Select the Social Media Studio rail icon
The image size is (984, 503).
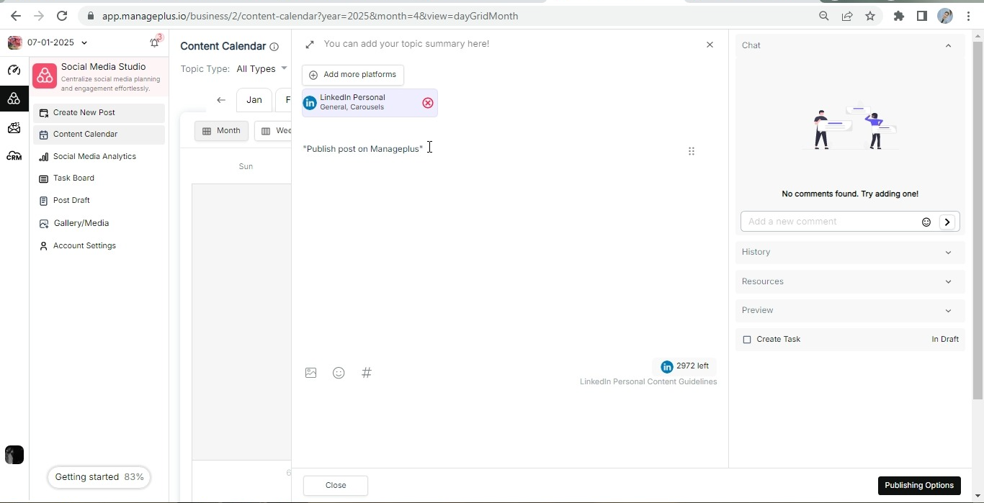click(14, 99)
